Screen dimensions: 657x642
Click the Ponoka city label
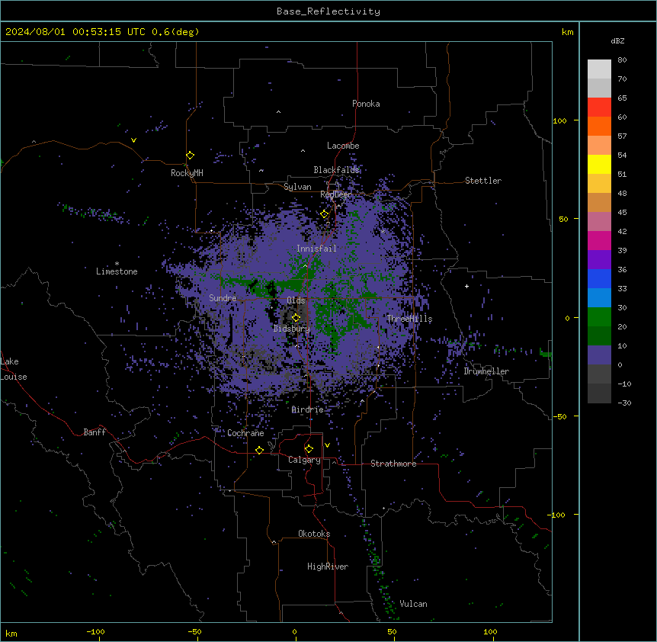point(366,104)
